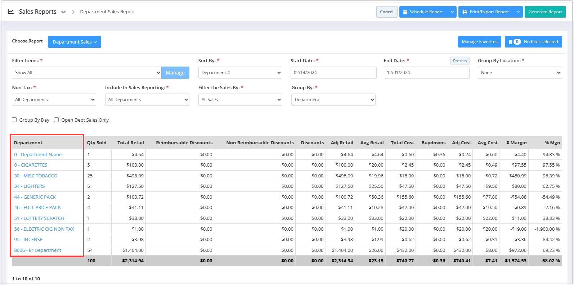Viewport: 574px width, 285px height.
Task: Expand the Sales Reports chevron menu
Action: 63,12
